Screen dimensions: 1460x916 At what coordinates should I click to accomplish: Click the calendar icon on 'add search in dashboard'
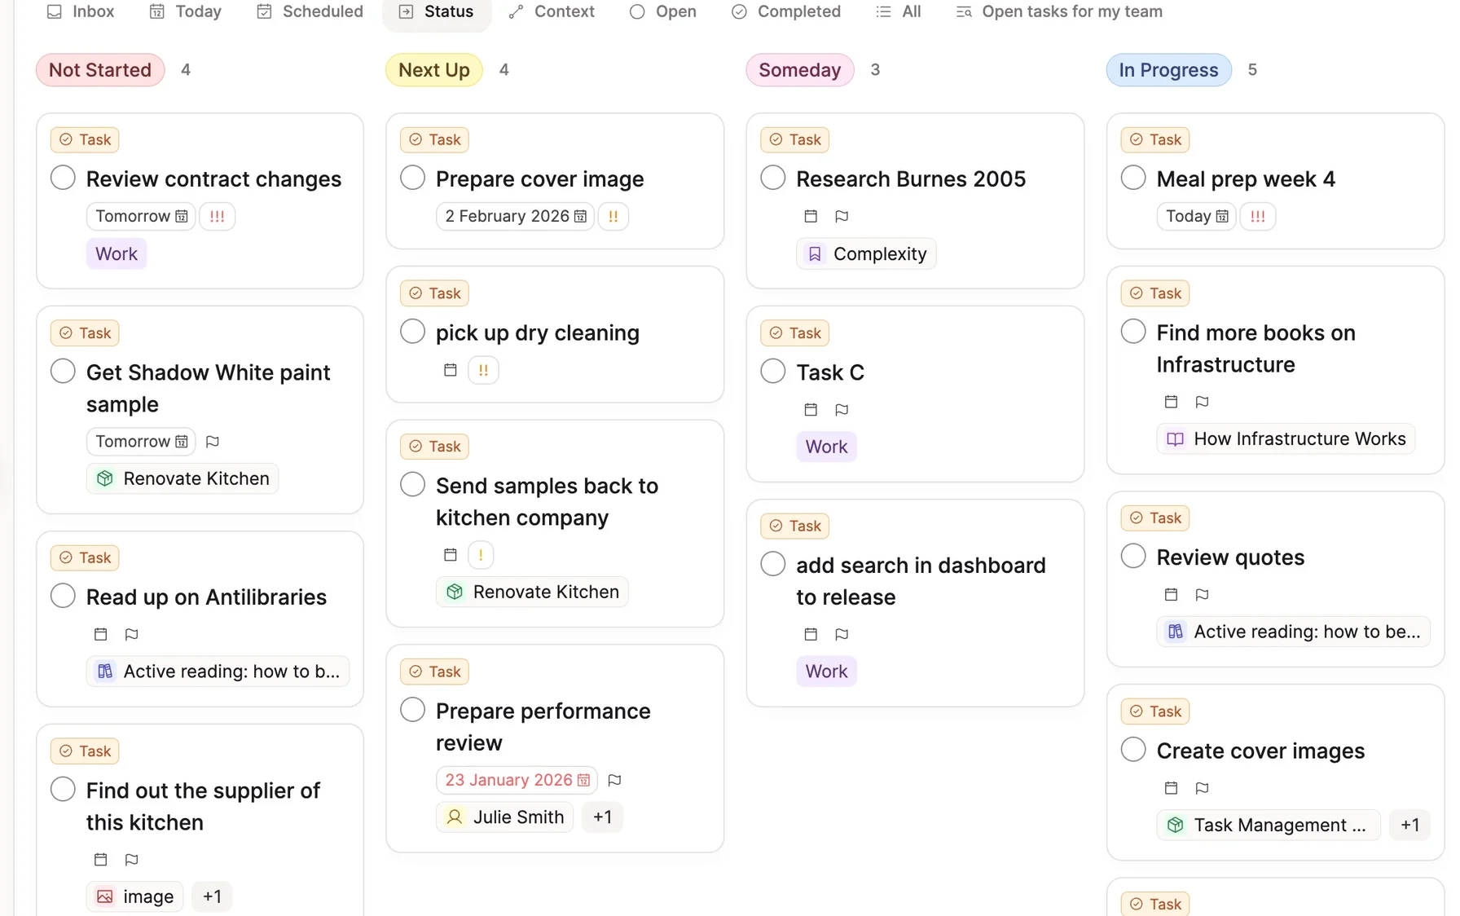point(810,634)
